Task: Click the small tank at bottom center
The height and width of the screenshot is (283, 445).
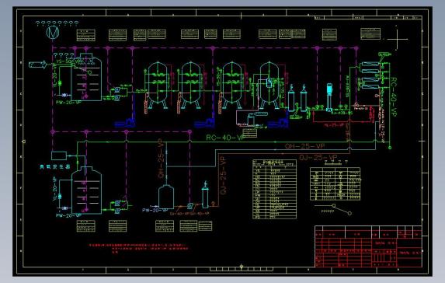Action: (166, 197)
